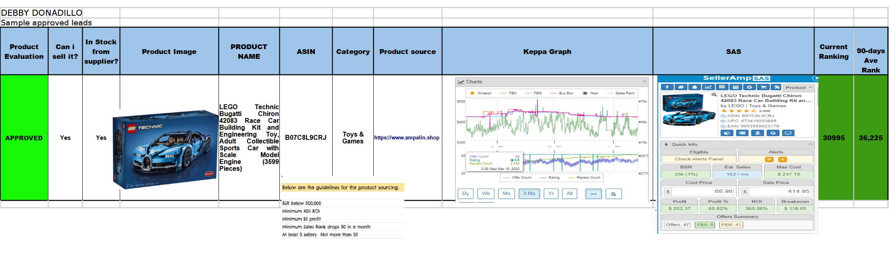The width and height of the screenshot is (891, 253).
Task: Toggle the FBA series in chart legend
Action: coord(508,93)
